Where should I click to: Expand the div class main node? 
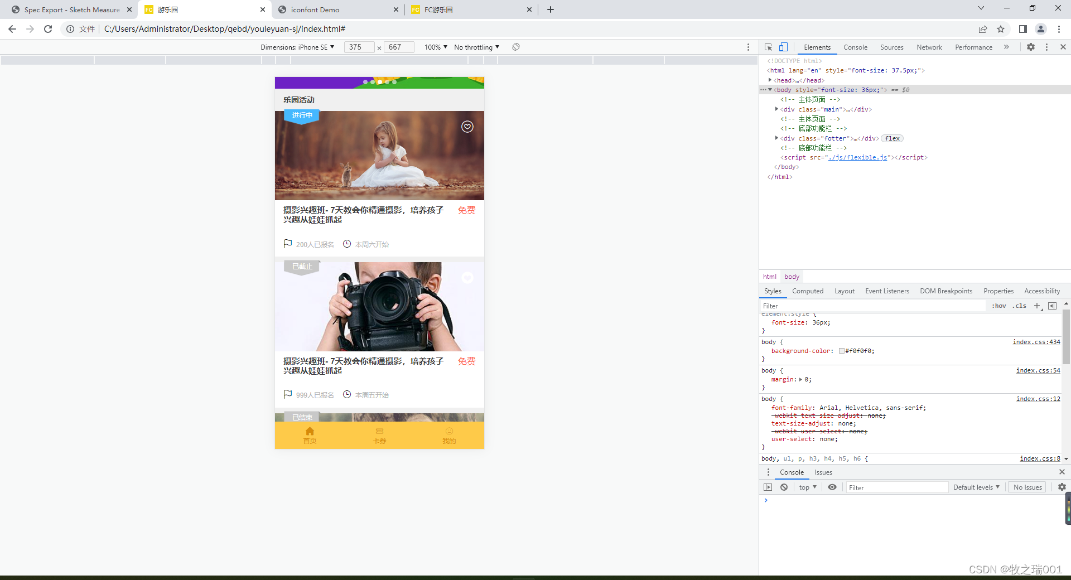(776, 109)
